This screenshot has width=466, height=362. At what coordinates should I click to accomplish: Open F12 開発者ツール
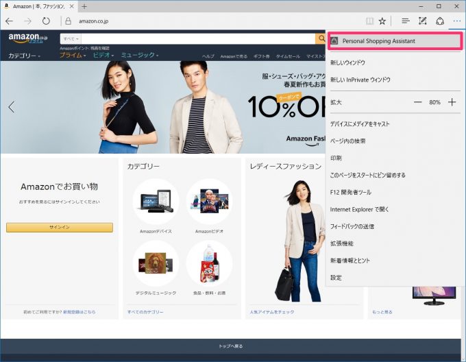pyautogui.click(x=350, y=192)
